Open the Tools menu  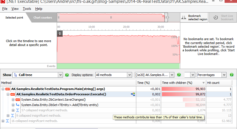pos(27,9)
